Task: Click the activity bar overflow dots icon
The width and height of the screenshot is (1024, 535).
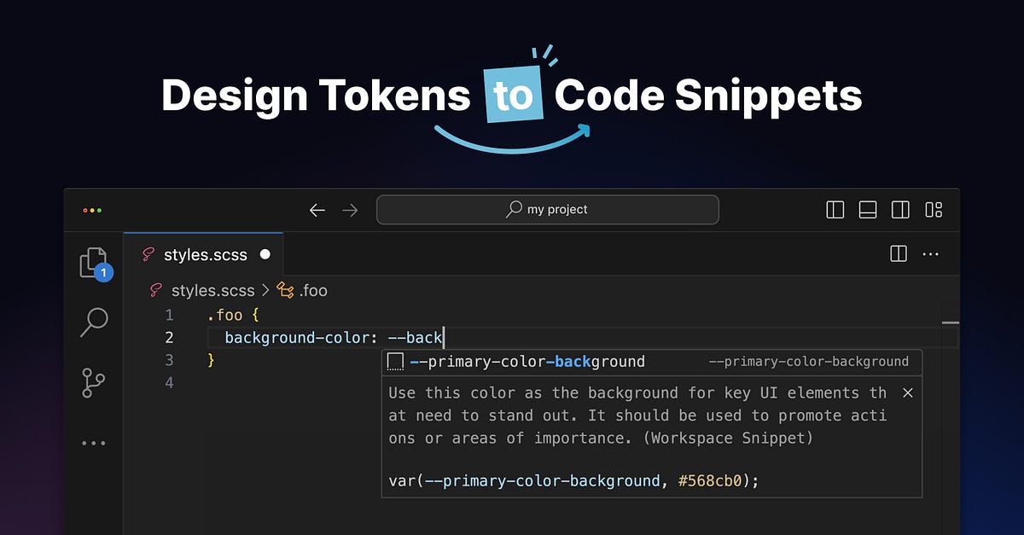Action: 93,442
